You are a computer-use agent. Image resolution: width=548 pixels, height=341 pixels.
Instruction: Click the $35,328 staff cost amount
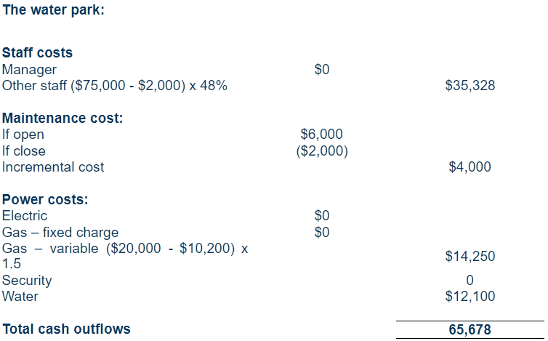pos(470,86)
